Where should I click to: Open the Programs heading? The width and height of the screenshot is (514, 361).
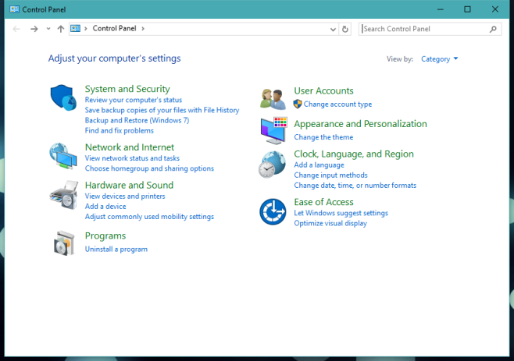click(105, 236)
